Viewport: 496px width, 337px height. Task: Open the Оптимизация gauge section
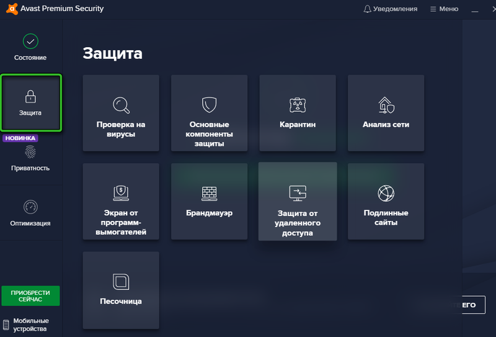[x=30, y=213]
